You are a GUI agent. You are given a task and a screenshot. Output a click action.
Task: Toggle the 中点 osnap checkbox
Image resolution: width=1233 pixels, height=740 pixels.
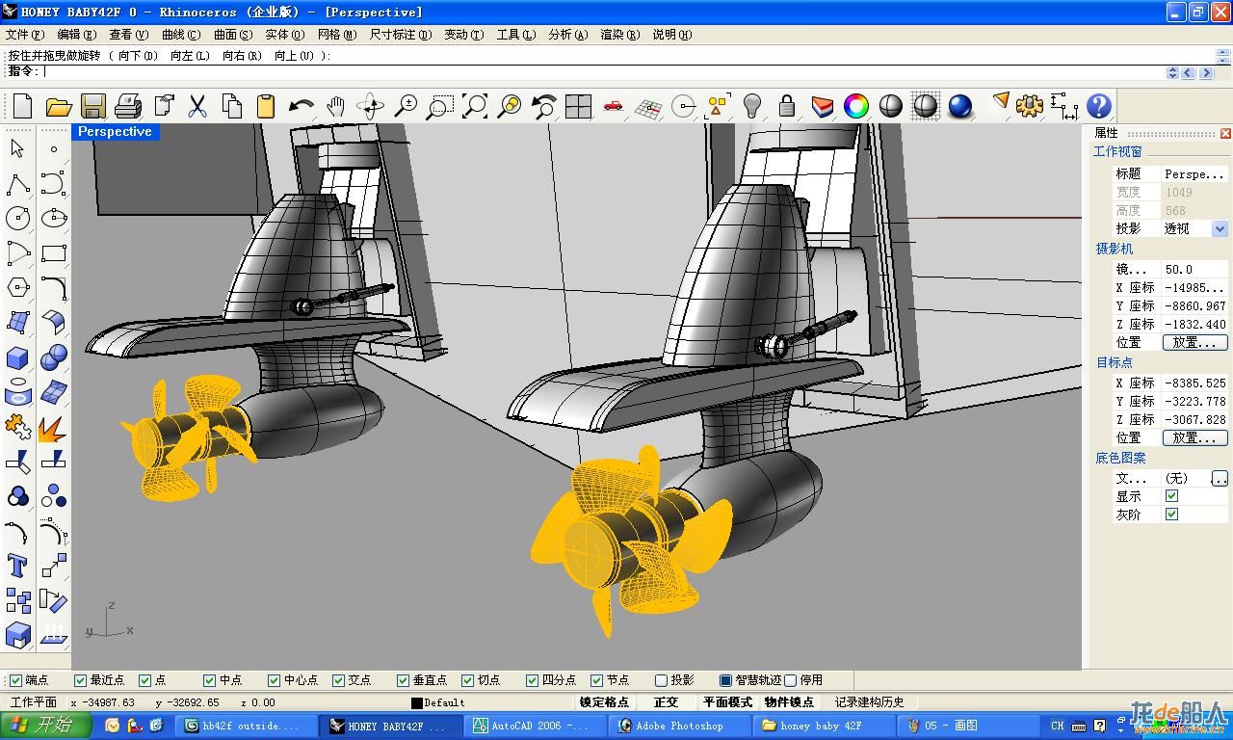coord(210,680)
